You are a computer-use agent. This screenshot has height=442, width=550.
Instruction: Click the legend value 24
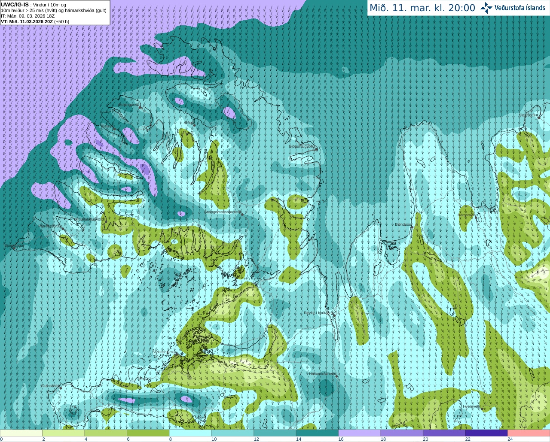click(510, 439)
